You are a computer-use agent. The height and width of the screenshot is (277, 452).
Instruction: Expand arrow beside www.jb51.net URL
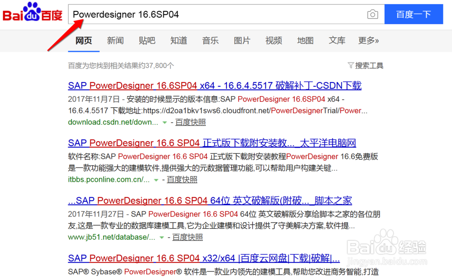click(162, 238)
